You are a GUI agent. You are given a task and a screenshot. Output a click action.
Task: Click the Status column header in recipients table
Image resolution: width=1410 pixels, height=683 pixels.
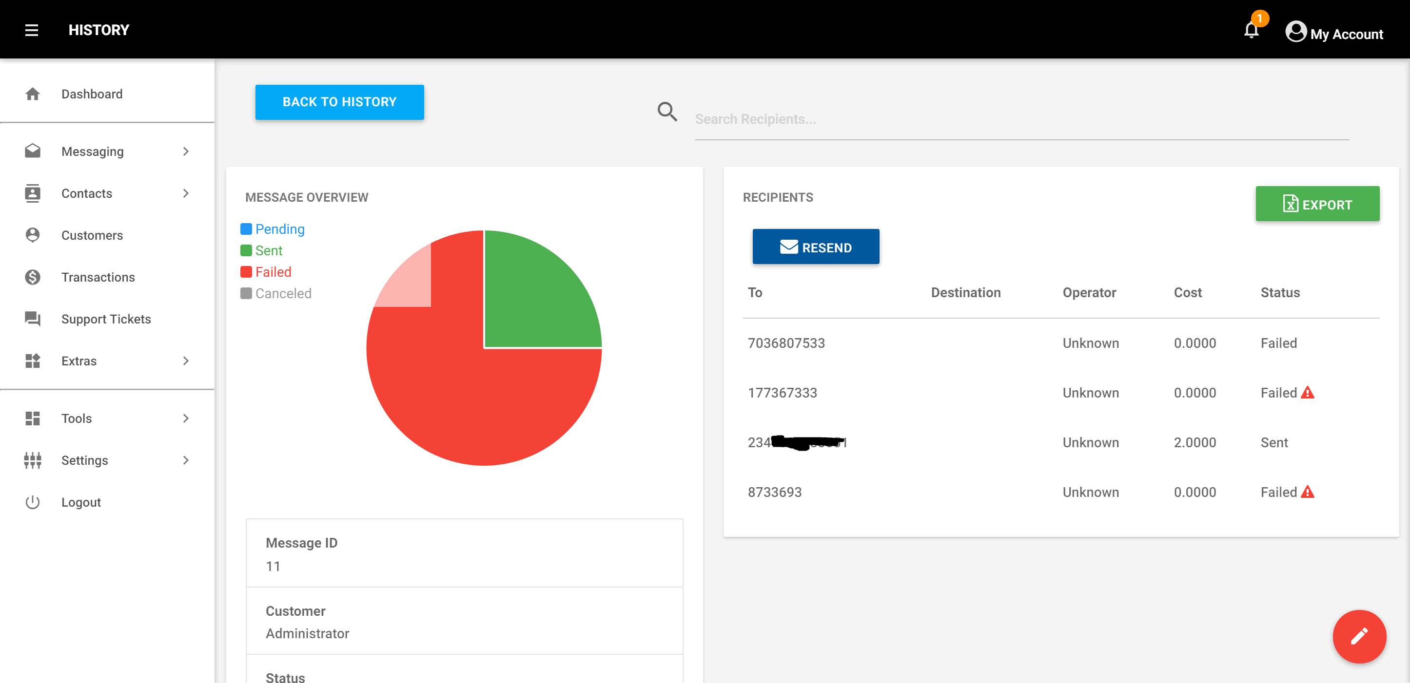click(x=1280, y=293)
